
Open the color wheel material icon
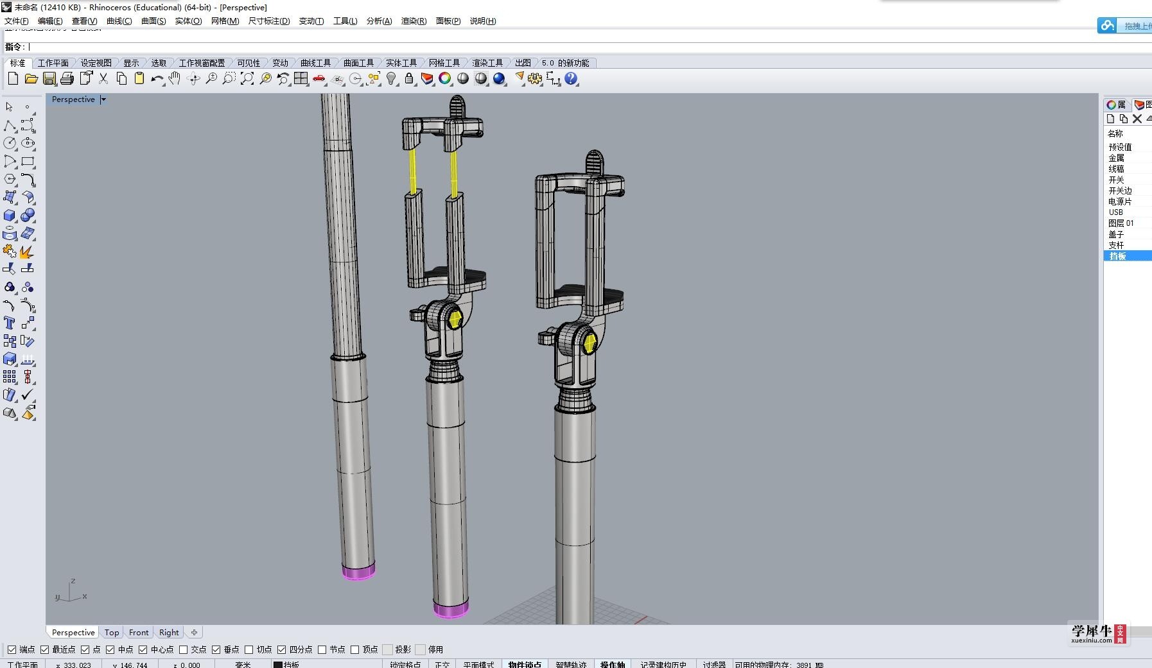click(445, 79)
